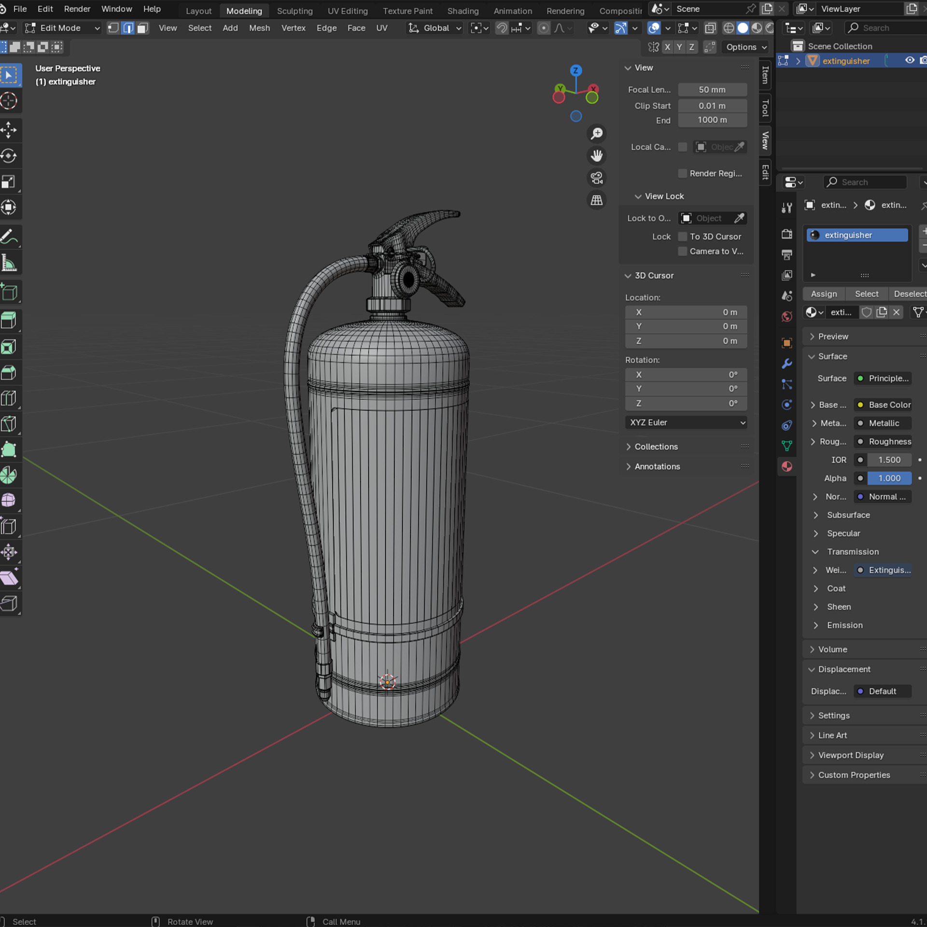The width and height of the screenshot is (927, 927).
Task: Click the Assign material button
Action: (x=824, y=294)
